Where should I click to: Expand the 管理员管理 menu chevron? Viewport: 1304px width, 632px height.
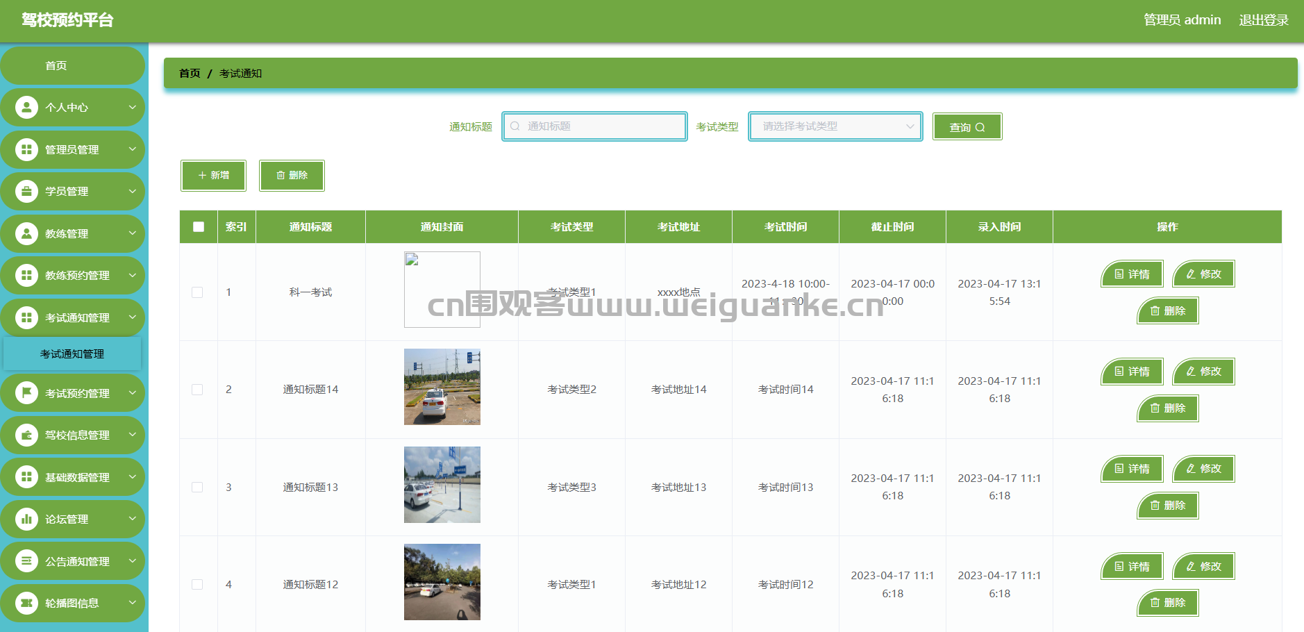(x=132, y=149)
